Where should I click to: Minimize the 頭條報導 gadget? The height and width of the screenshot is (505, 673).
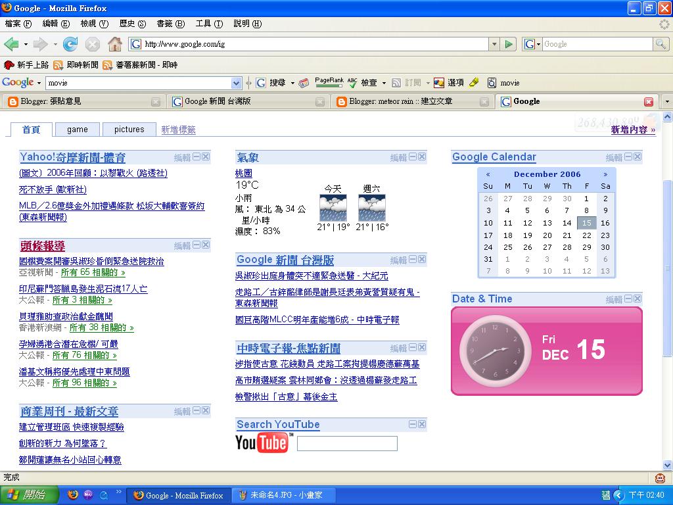[x=197, y=245]
